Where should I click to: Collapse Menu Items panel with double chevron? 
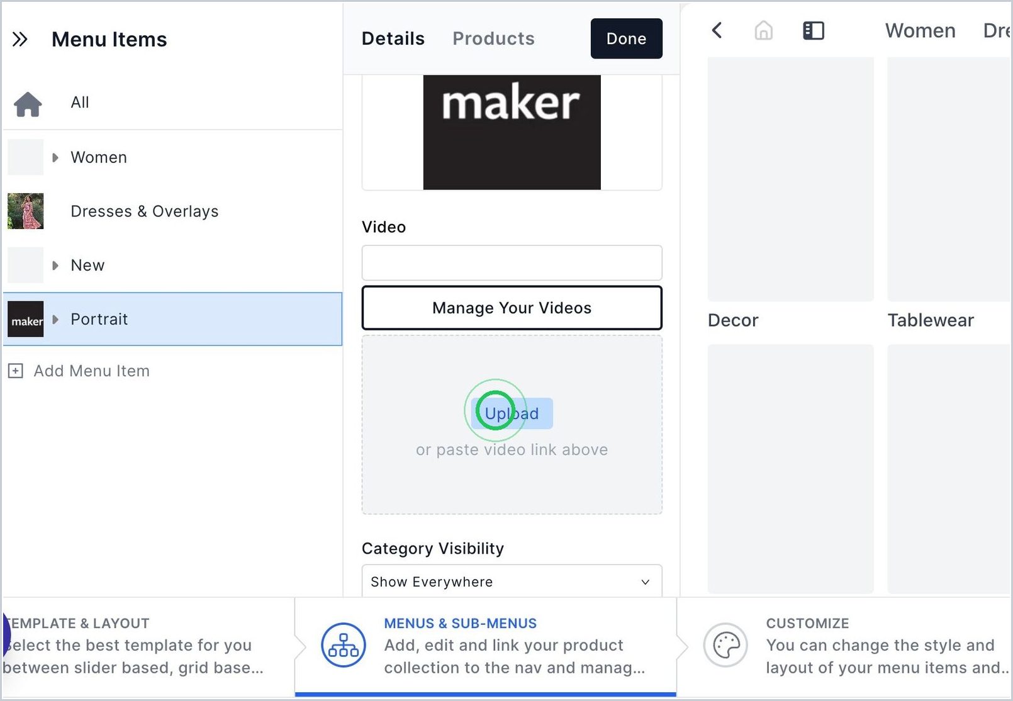pos(20,40)
